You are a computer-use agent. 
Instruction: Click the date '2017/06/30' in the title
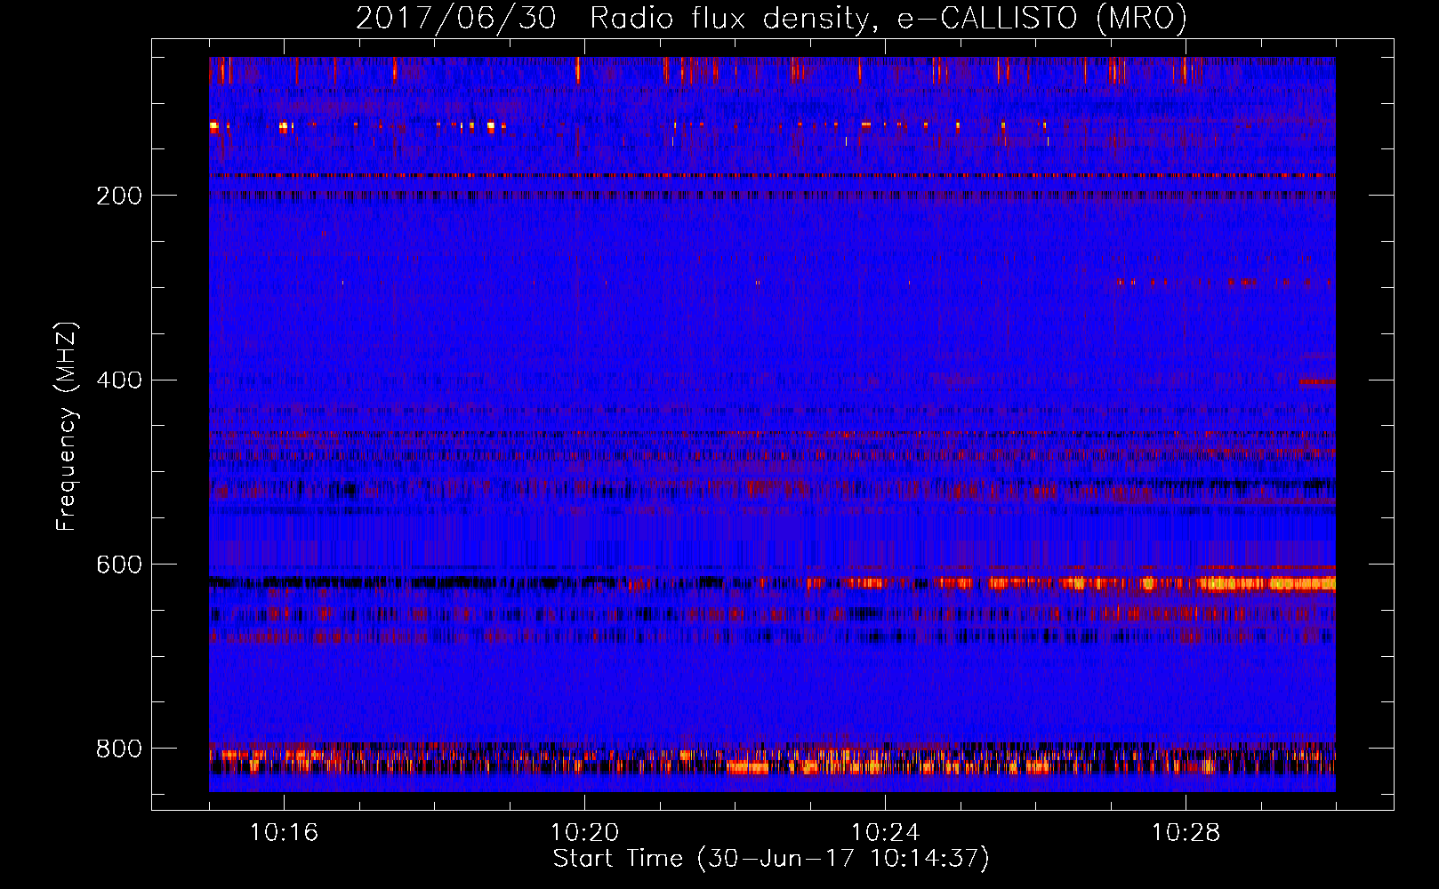pyautogui.click(x=456, y=18)
